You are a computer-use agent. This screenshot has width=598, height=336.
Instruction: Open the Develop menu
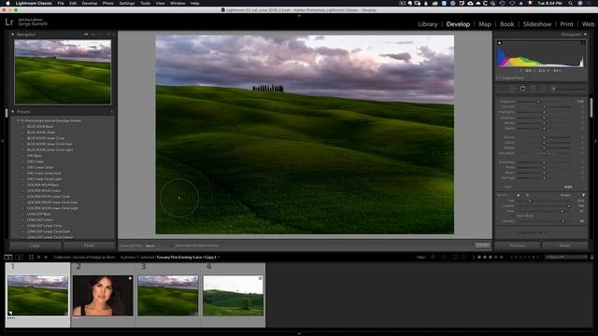point(90,3)
